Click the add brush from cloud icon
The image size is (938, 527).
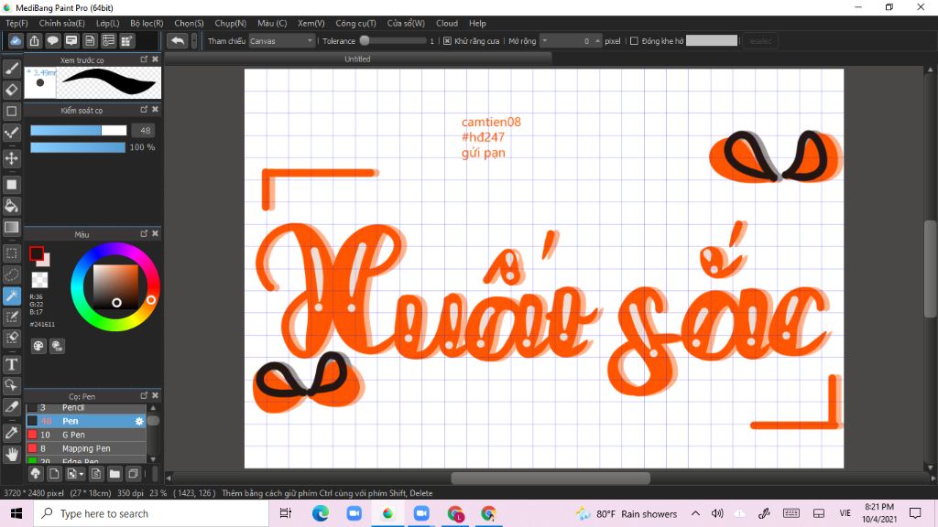(36, 474)
